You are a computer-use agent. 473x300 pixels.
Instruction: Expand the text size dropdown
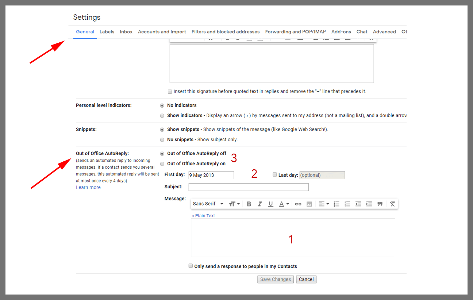click(234, 204)
